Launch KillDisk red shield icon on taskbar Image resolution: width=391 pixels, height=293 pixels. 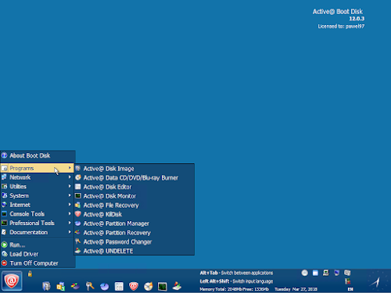coord(134,286)
